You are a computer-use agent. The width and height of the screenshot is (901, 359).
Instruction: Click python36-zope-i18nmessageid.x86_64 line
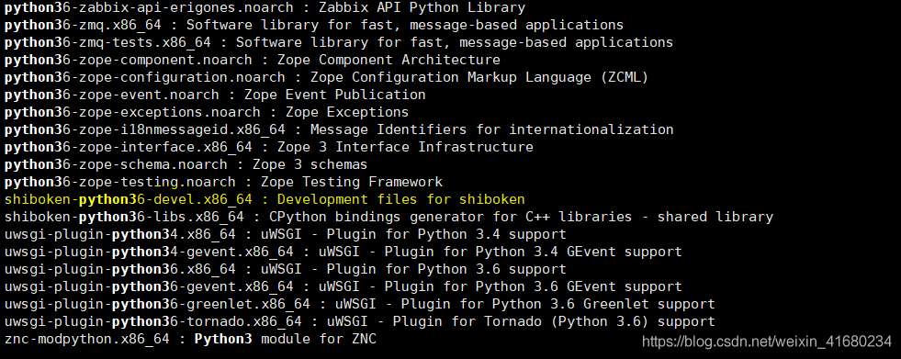339,129
